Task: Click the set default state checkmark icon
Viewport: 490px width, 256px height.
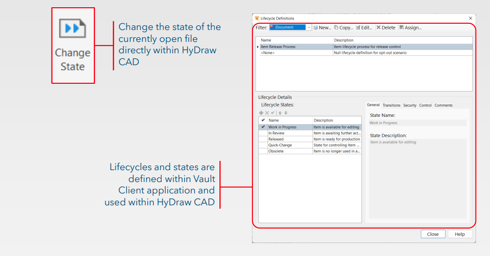Action: pos(273,113)
